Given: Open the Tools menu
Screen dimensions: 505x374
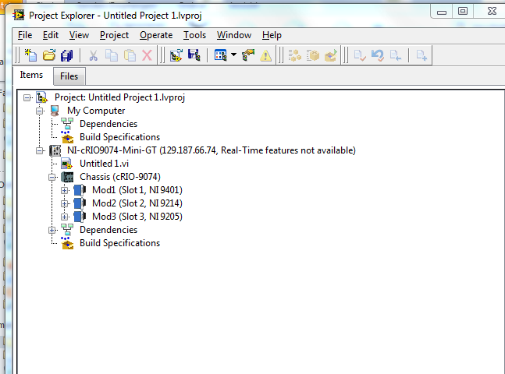Looking at the screenshot, I should (x=194, y=35).
